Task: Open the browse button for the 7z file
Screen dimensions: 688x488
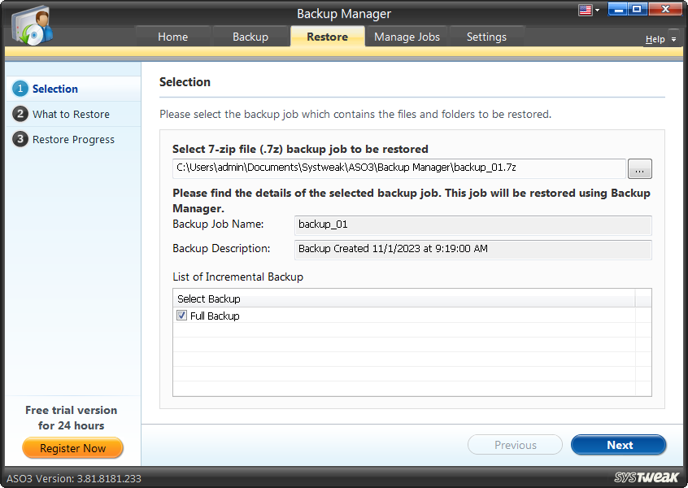Action: pos(639,168)
